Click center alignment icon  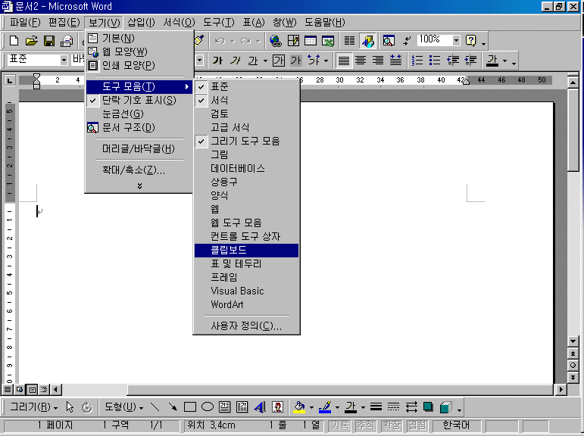(x=361, y=60)
